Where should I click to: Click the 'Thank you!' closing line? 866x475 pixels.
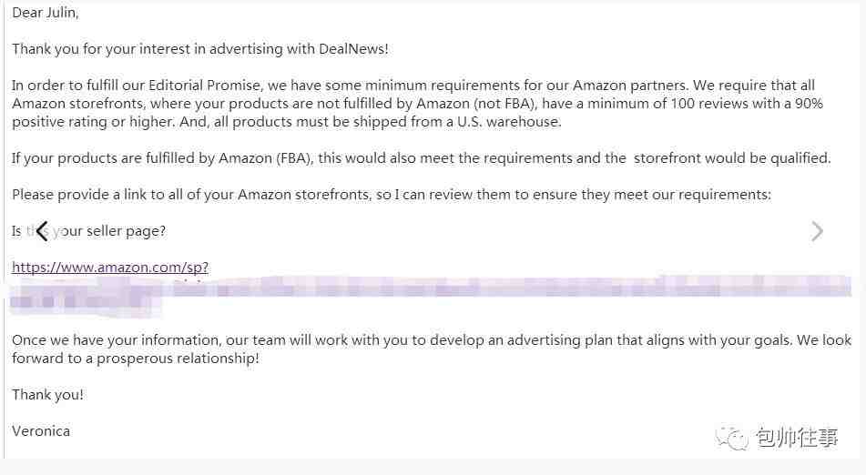pos(47,395)
